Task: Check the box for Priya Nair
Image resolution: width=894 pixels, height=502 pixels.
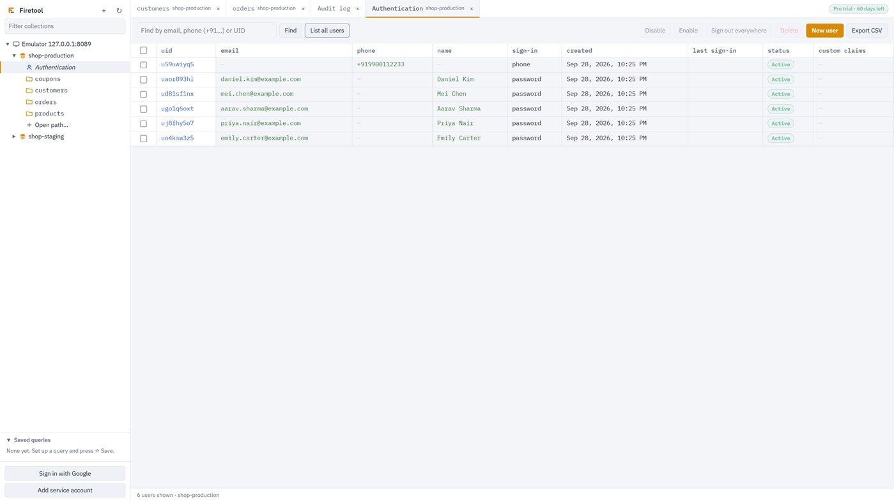Action: pos(143,124)
